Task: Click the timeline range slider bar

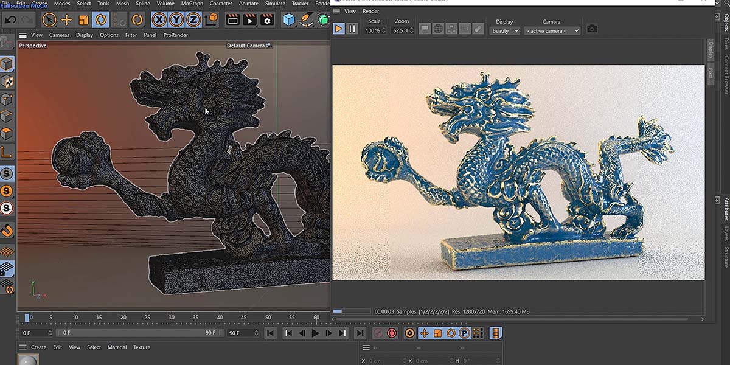Action: pos(141,333)
